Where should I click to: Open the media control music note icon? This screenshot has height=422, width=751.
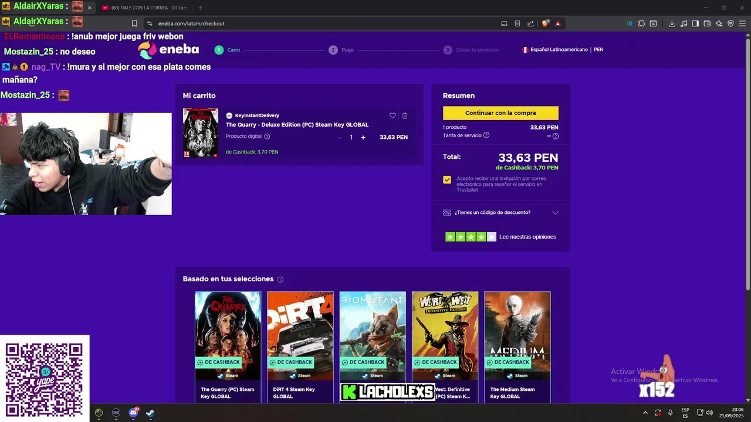pos(684,23)
